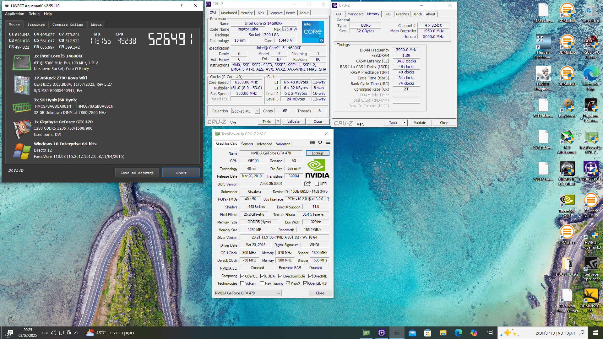Show hidden system tray icons chevron
This screenshot has height=339, width=603.
[x=76, y=333]
